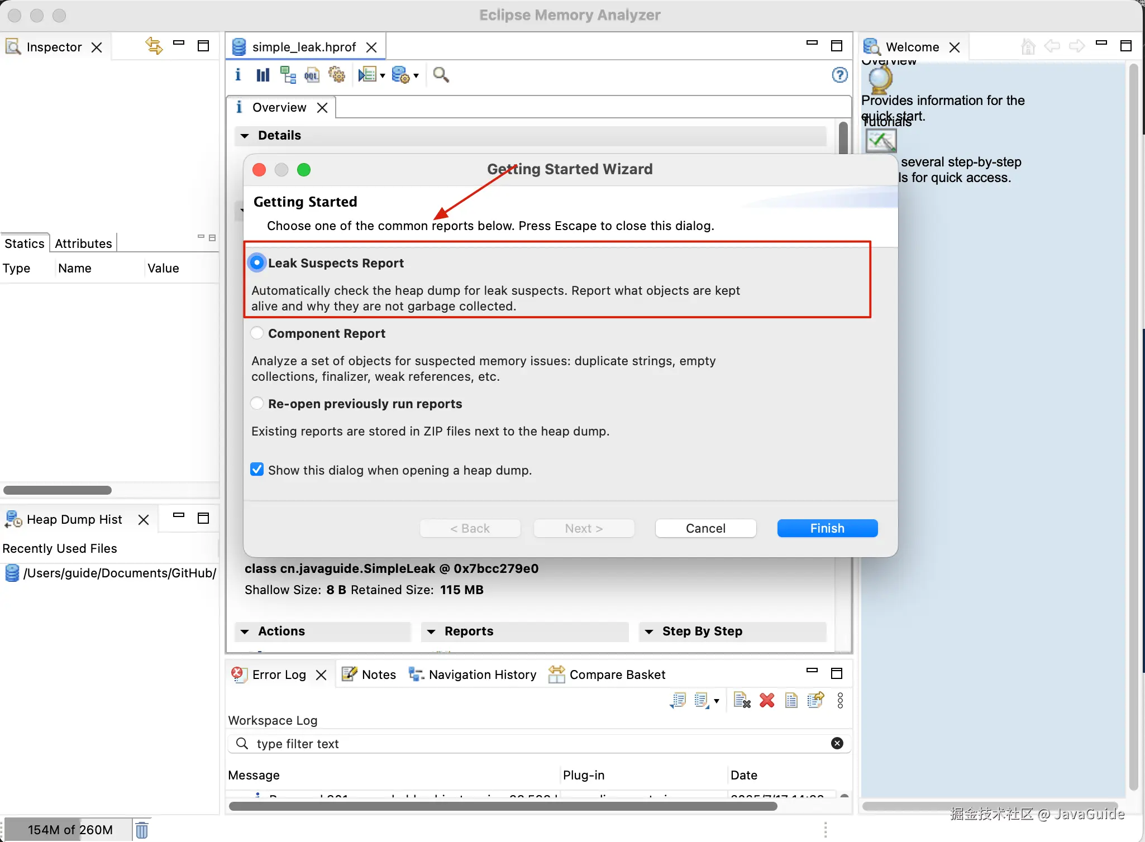Click the red Delete Log icon
Screen dimensions: 1145x842
pyautogui.click(x=767, y=700)
